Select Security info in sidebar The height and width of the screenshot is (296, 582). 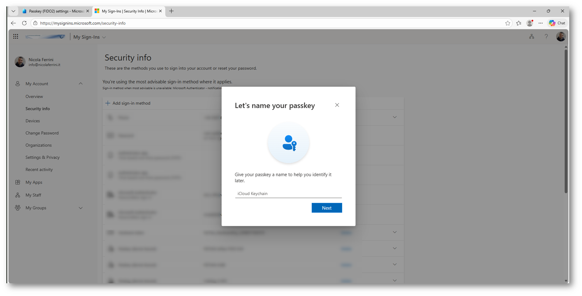tap(37, 109)
